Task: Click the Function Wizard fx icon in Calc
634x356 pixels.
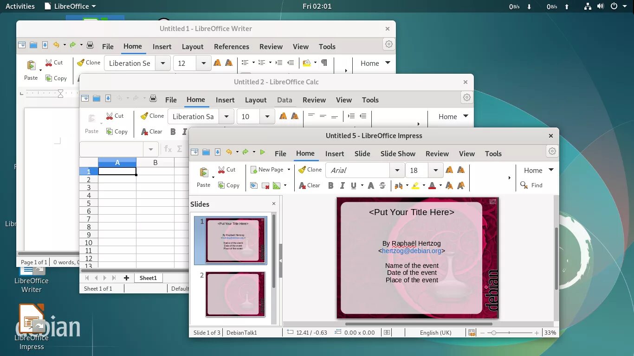Action: (168, 149)
